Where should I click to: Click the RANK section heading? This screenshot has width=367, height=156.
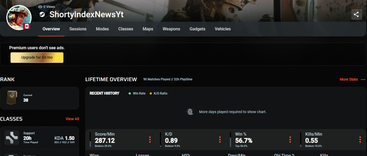pyautogui.click(x=7, y=79)
